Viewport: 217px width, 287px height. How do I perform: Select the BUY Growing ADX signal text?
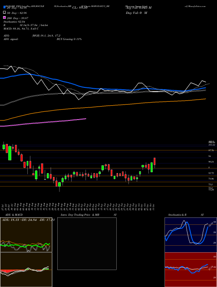[69, 39]
